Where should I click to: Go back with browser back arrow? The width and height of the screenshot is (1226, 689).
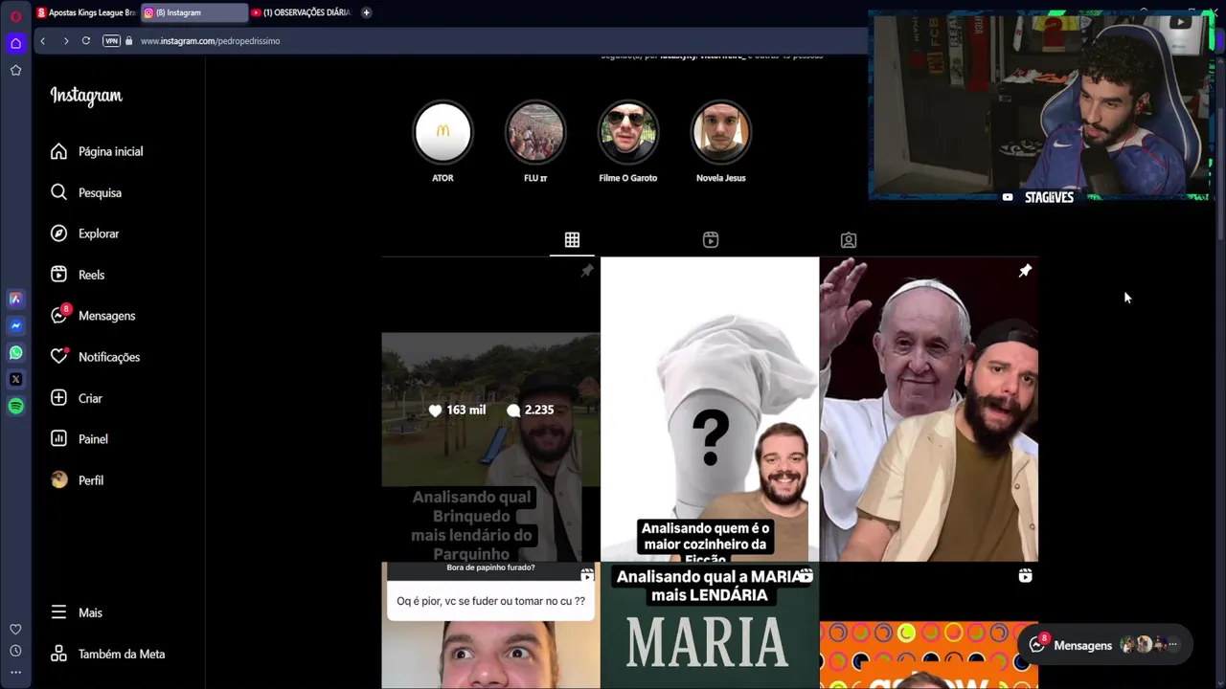[x=42, y=41]
